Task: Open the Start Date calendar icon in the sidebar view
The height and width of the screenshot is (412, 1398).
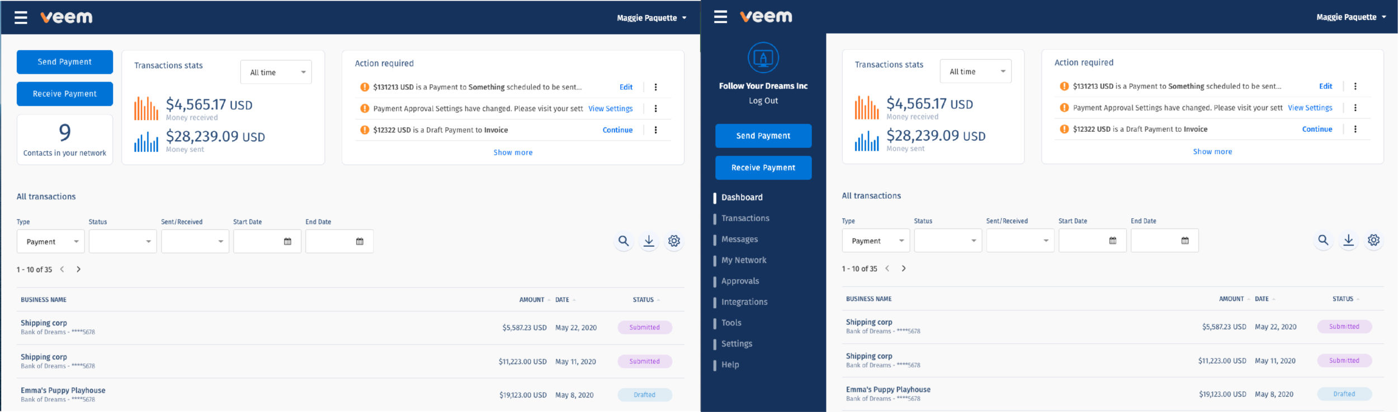Action: pos(1113,241)
